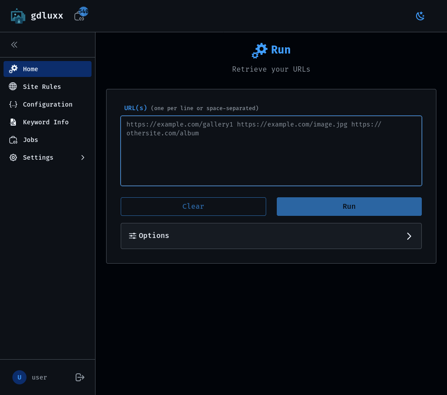Expand the Settings submenu chevron
447x395 pixels.
point(82,157)
